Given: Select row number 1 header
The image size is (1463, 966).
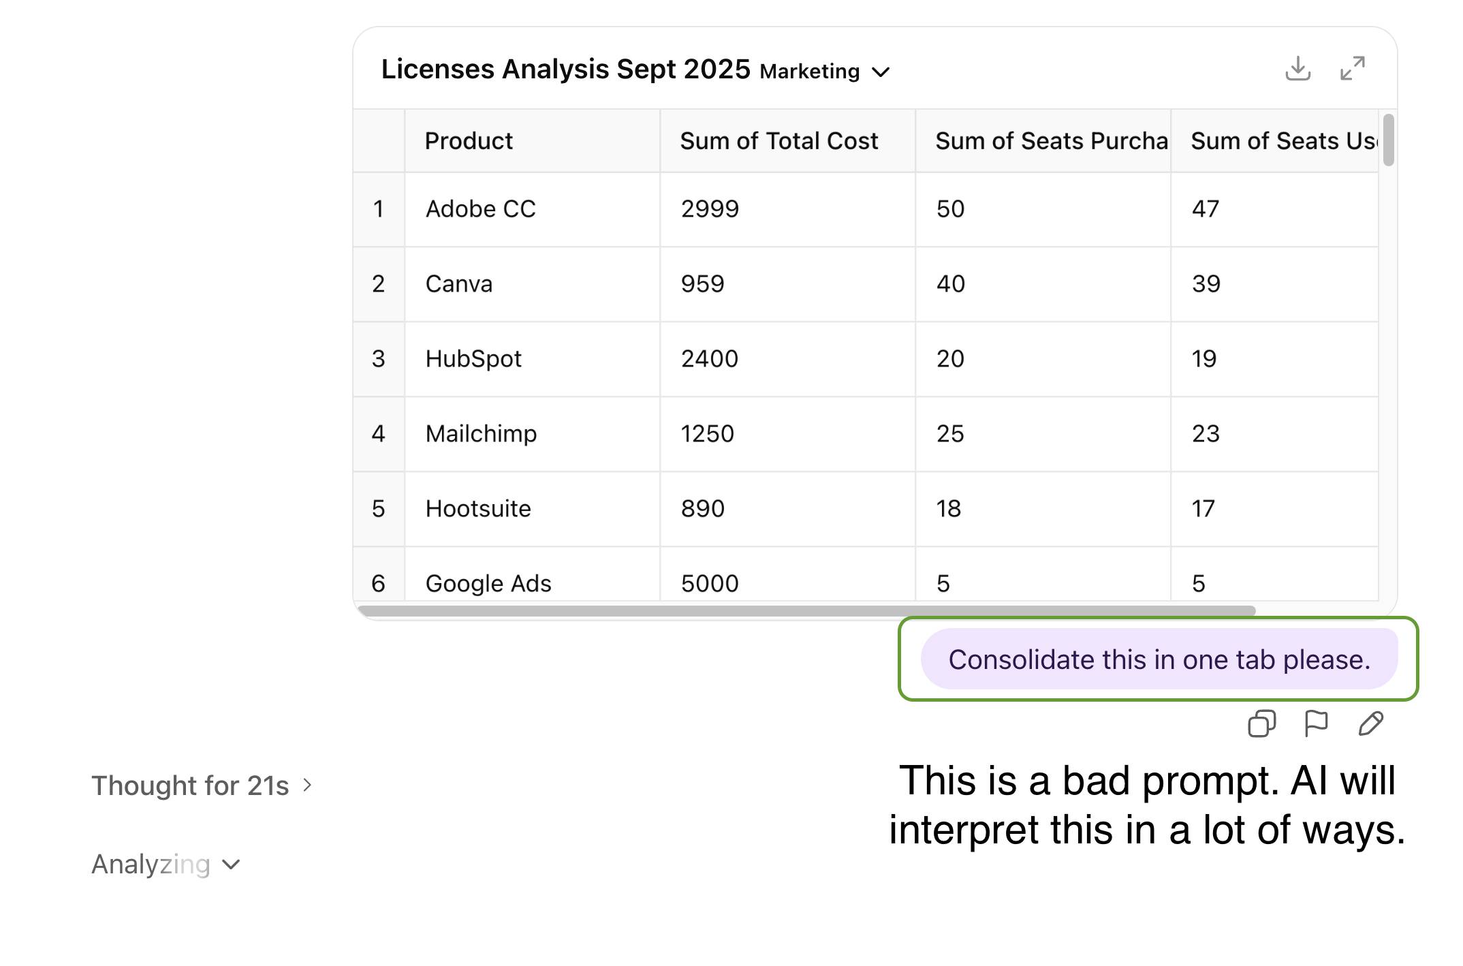Looking at the screenshot, I should pos(379,209).
